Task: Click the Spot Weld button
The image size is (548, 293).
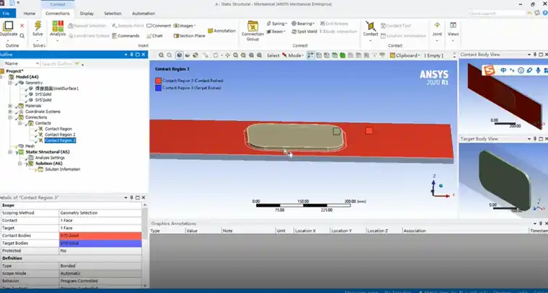Action: click(304, 32)
